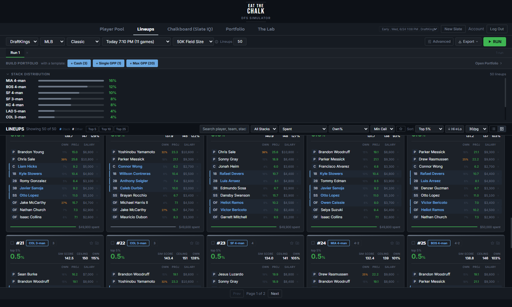Star lineup #21 as favorite
The width and height of the screenshot is (512, 307).
(x=91, y=243)
